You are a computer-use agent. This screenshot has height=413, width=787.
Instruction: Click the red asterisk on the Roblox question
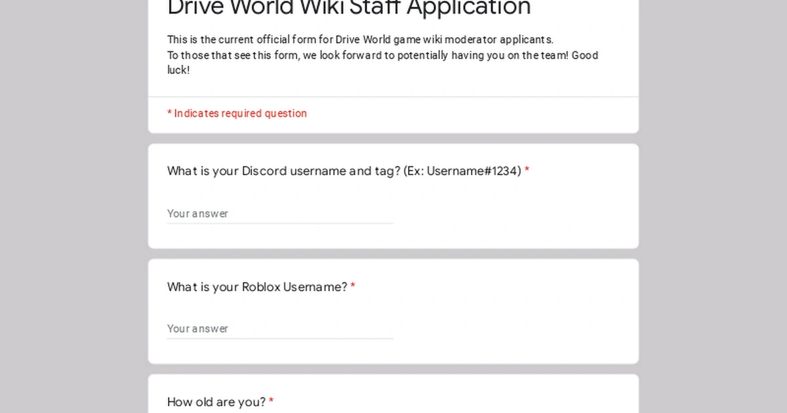click(353, 286)
